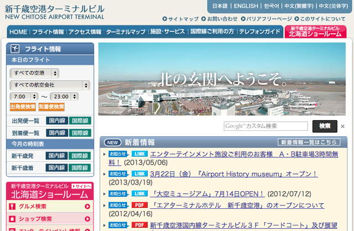Open the 施設・サービス navigation menu
This screenshot has width=354, height=231.
point(168,32)
